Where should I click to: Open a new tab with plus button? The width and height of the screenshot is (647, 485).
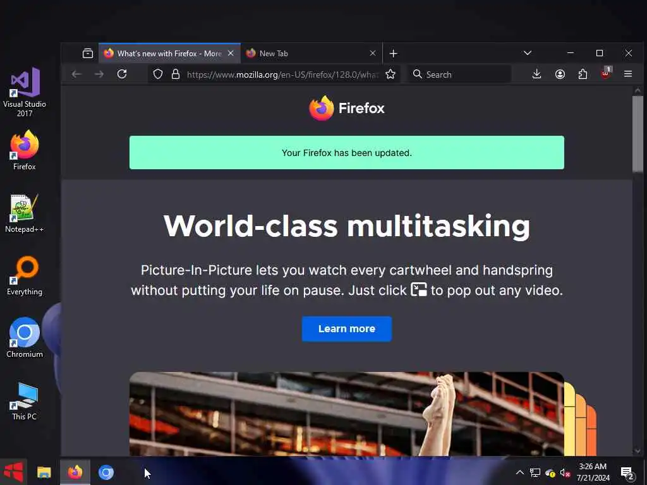point(393,54)
